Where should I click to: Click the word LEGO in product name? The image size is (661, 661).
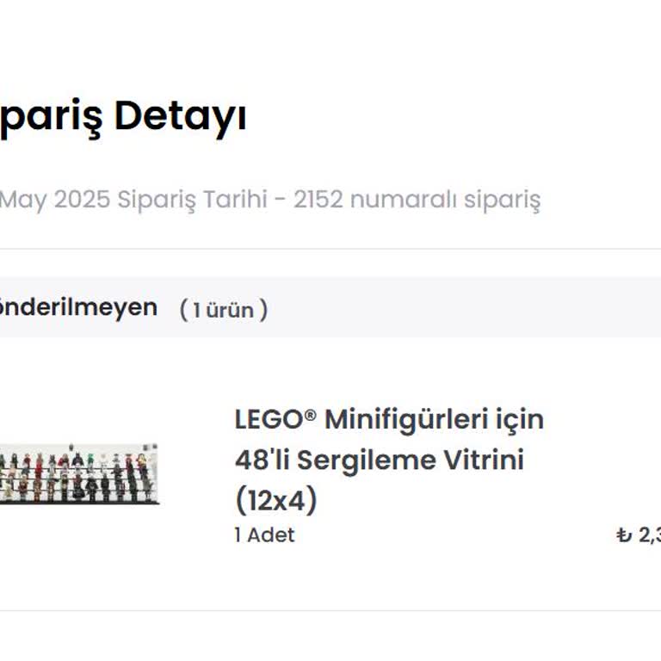tap(268, 420)
